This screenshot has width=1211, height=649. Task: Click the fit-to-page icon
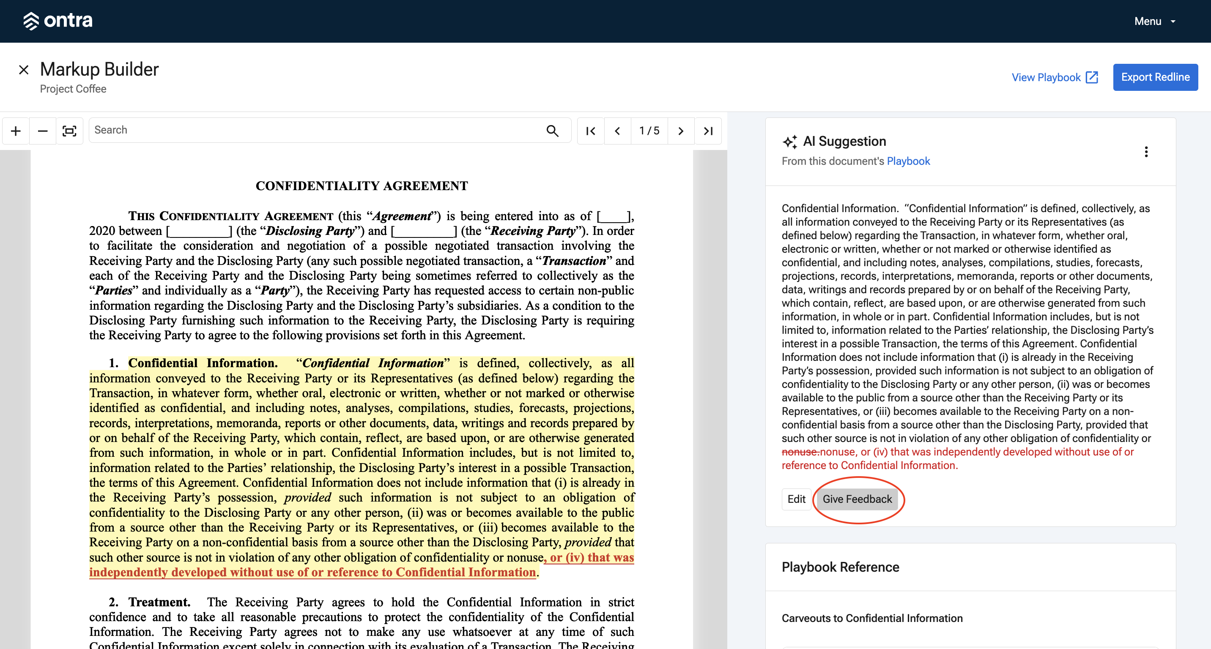click(70, 131)
